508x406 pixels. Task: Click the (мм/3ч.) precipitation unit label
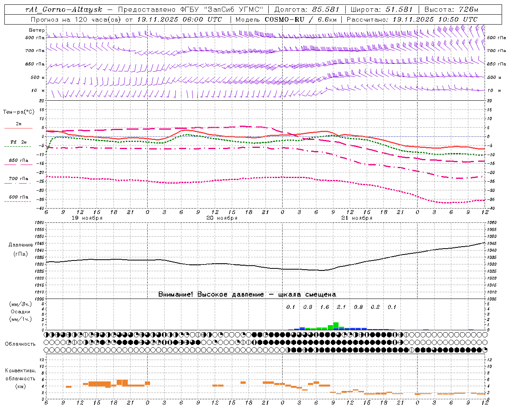(21, 304)
